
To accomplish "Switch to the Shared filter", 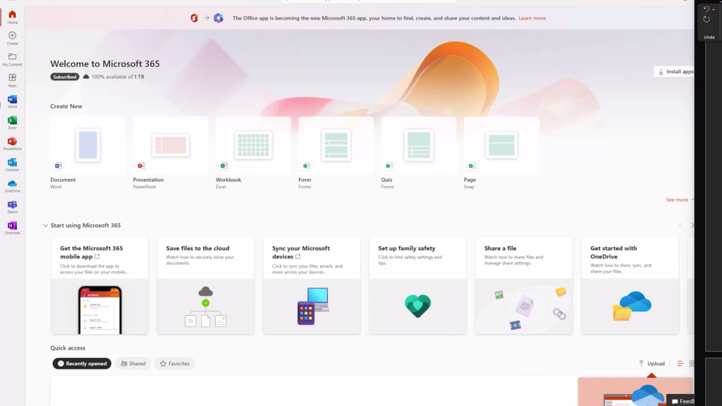I will [133, 363].
